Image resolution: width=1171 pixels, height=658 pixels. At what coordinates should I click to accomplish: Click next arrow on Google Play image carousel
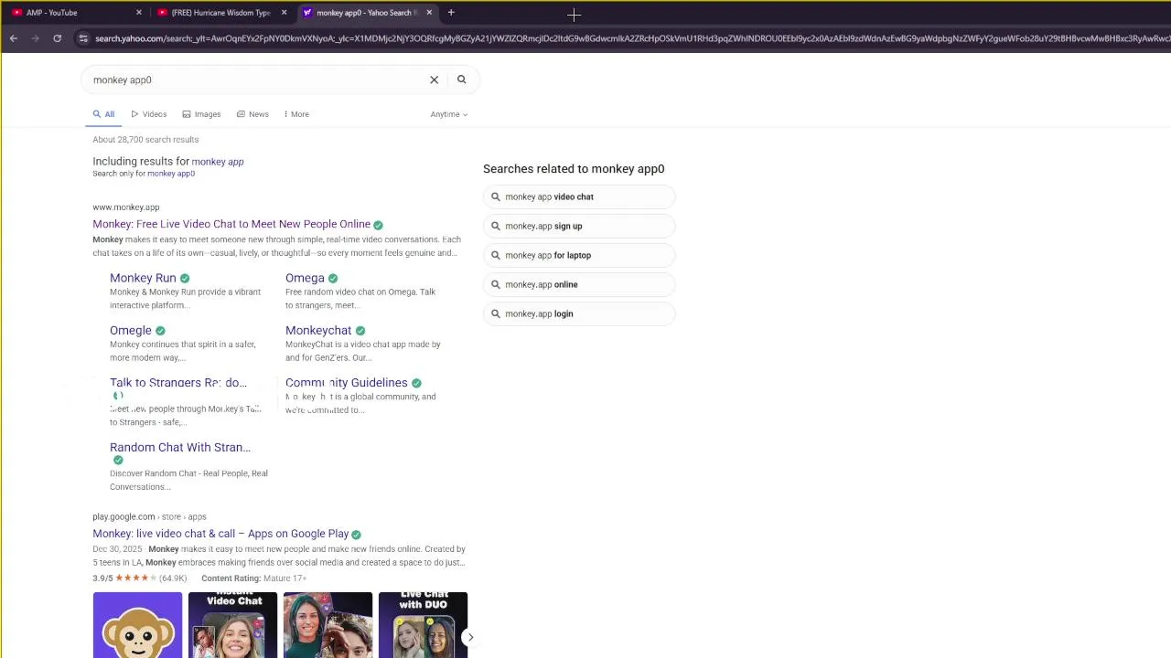[x=470, y=637]
